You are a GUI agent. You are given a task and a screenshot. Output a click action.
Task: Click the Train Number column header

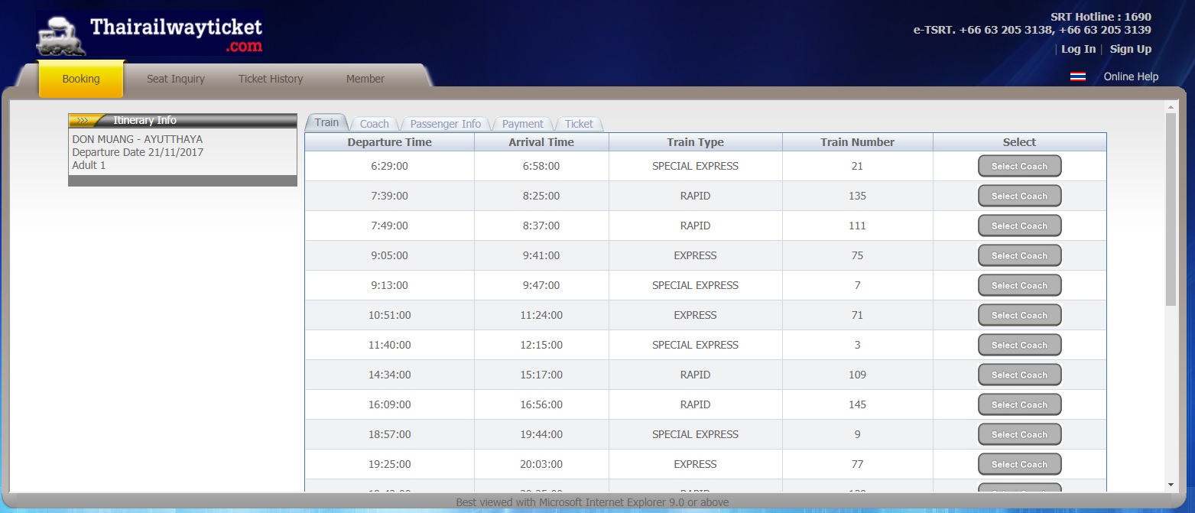click(857, 142)
